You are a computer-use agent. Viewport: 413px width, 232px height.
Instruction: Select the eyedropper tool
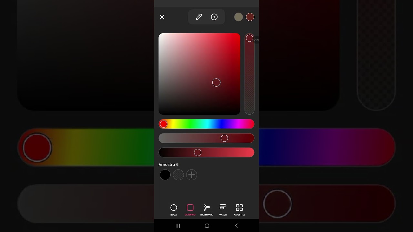[199, 17]
